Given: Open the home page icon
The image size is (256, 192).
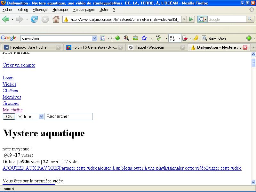Looking at the screenshot, I should (x=56, y=20).
